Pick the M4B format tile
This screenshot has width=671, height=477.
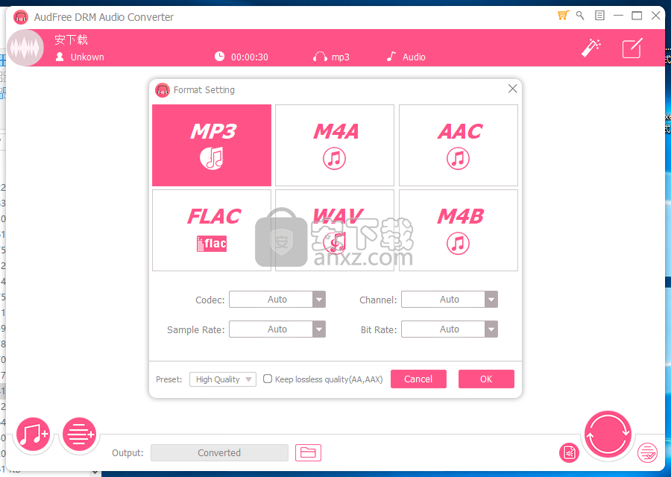click(x=459, y=230)
